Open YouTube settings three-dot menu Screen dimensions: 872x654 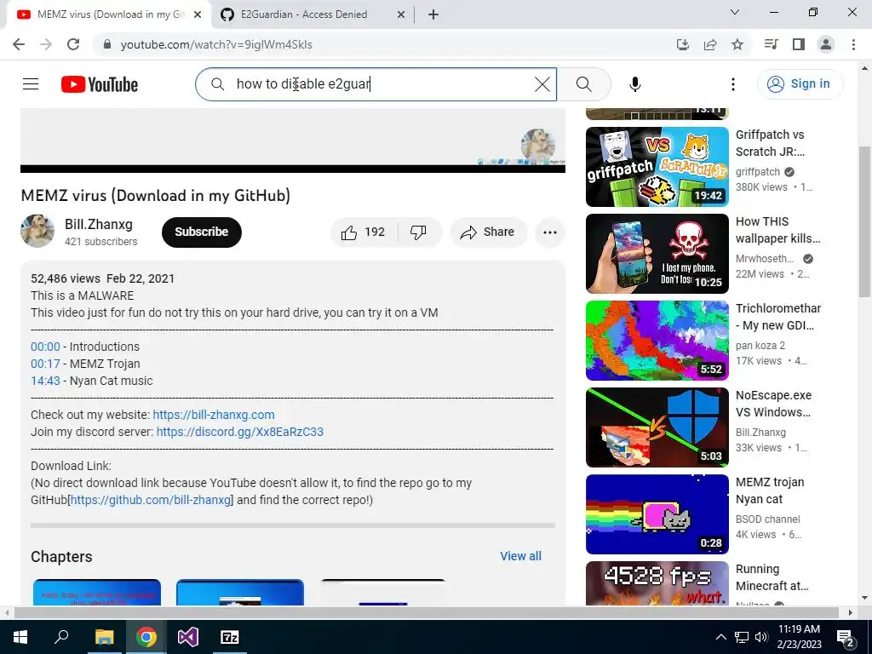pos(733,84)
